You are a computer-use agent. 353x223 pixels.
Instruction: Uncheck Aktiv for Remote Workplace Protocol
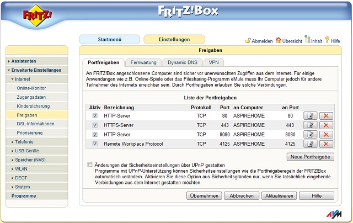(95, 144)
